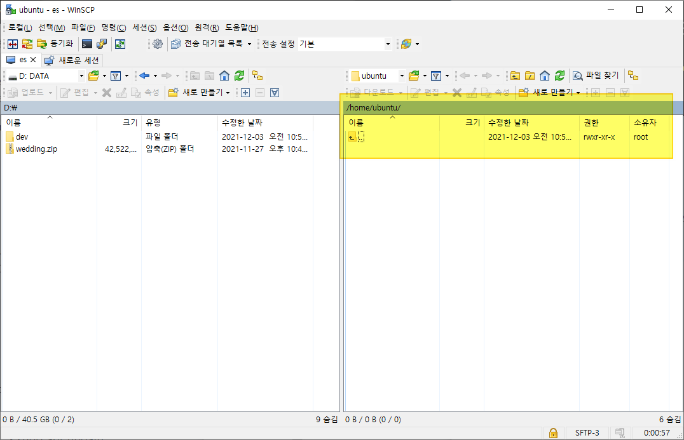Open the 새로운 세션 tab
Image resolution: width=684 pixels, height=440 pixels.
[x=72, y=60]
